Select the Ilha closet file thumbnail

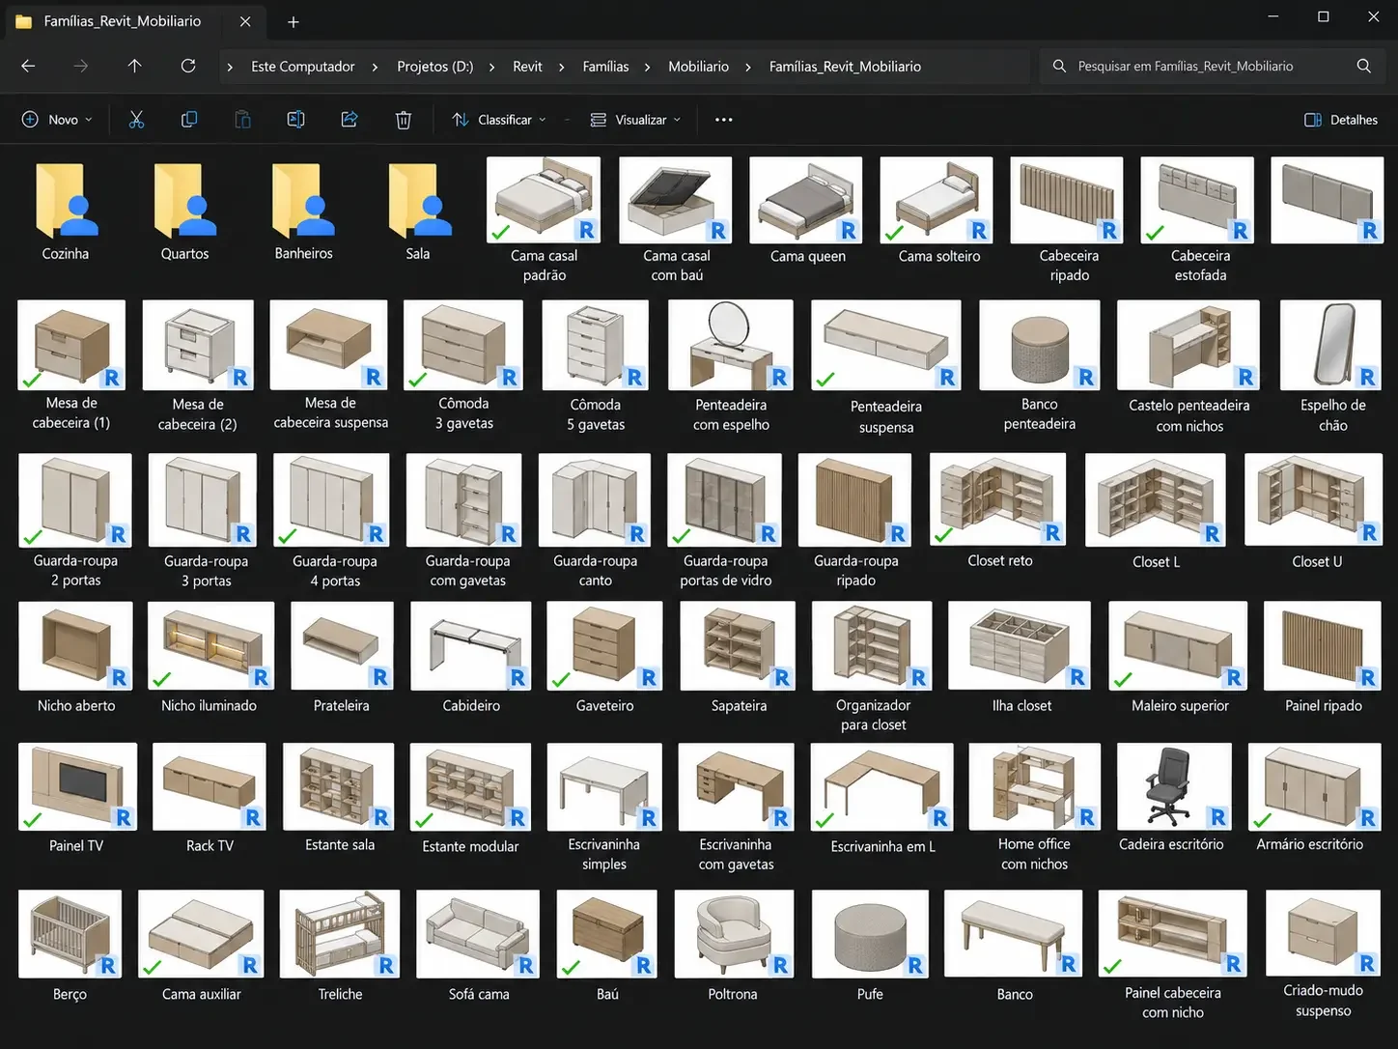1021,645
